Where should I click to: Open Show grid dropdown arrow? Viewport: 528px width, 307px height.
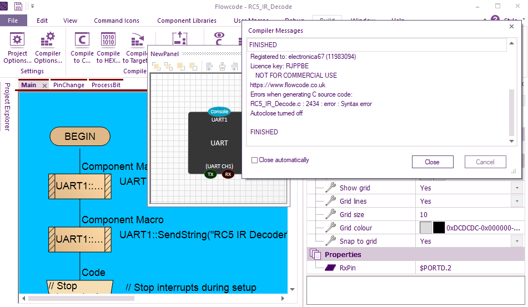(517, 188)
